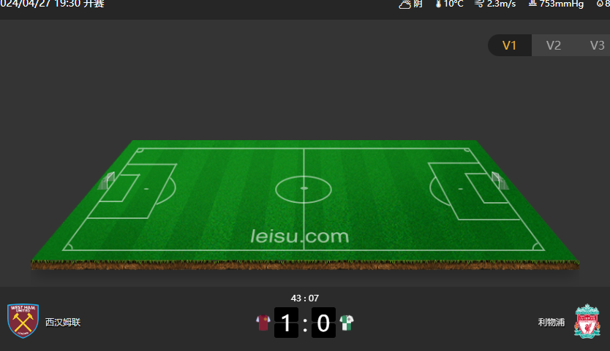Click the air pressure icon

click(532, 3)
